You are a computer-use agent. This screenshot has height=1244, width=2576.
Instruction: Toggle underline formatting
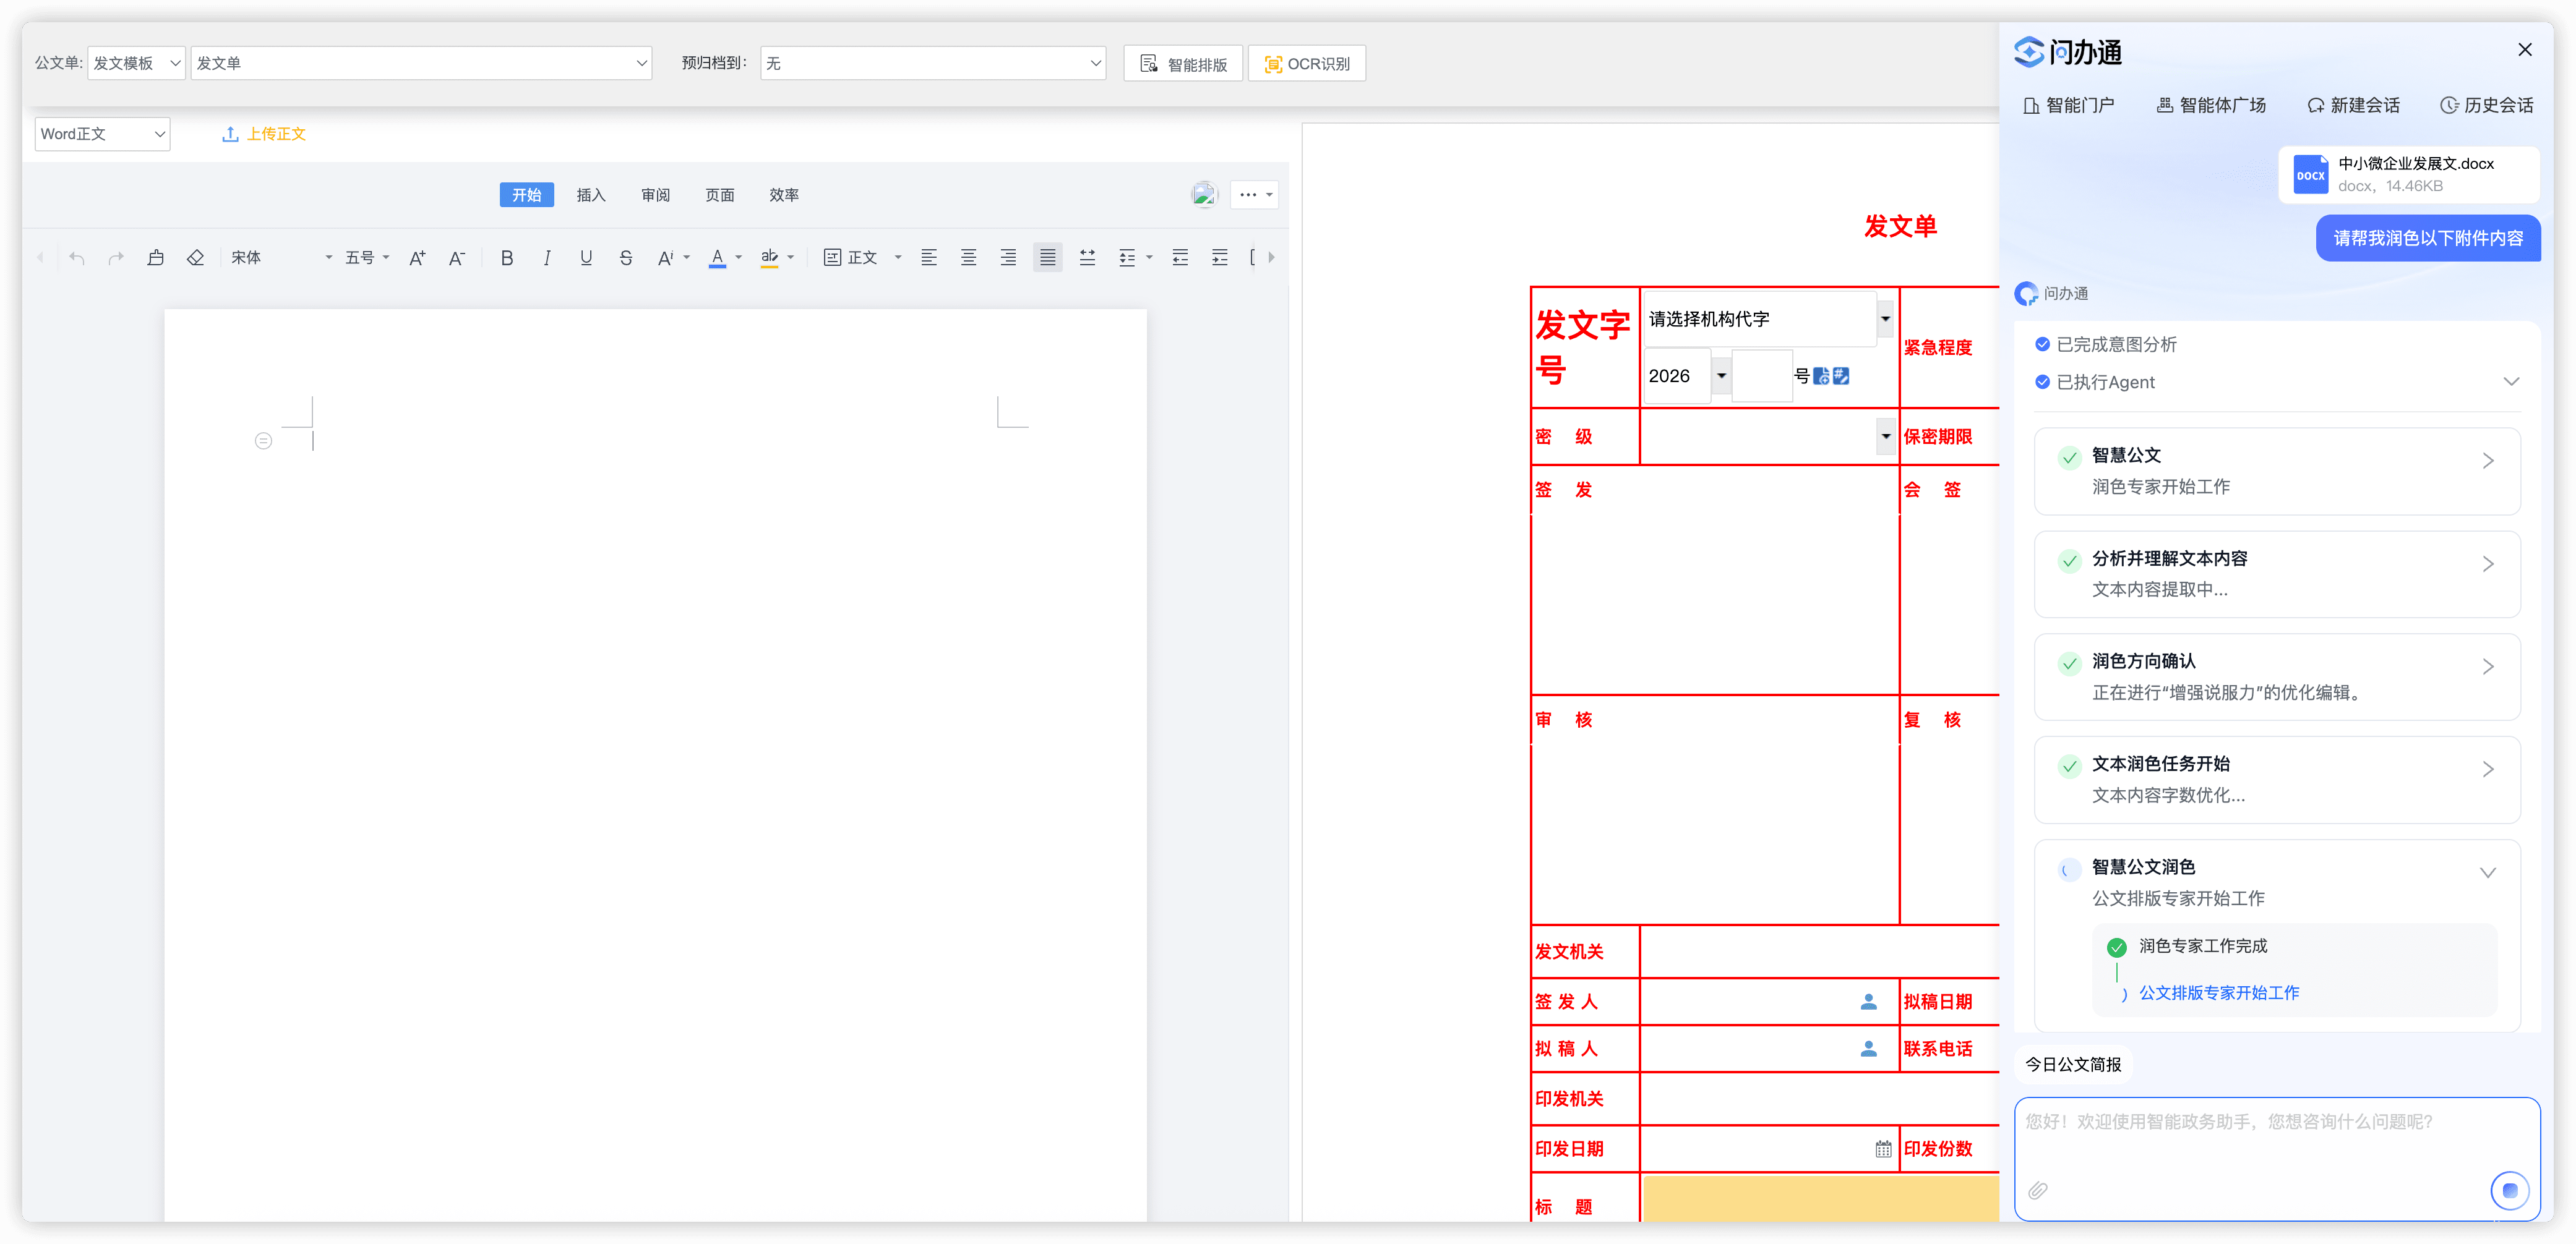click(x=586, y=258)
